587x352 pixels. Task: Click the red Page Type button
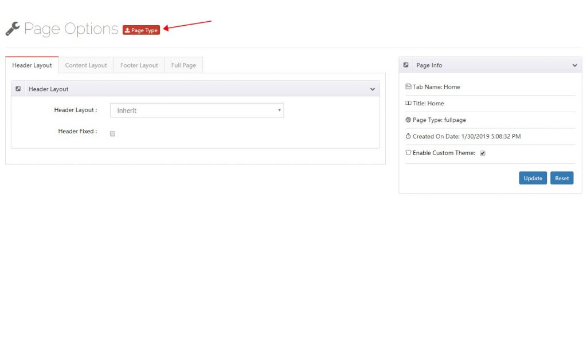pyautogui.click(x=141, y=30)
